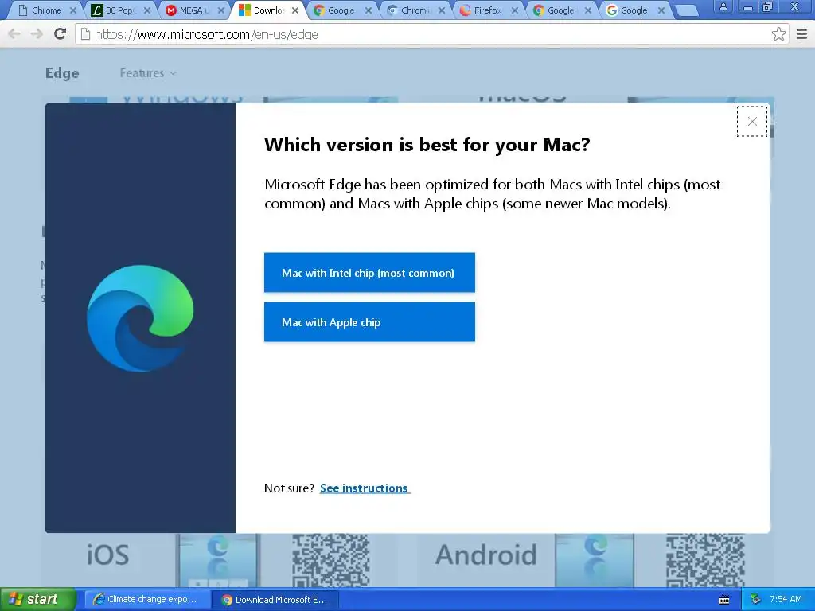Click the Edge page heading
Screen dimensions: 815x611
[62, 73]
